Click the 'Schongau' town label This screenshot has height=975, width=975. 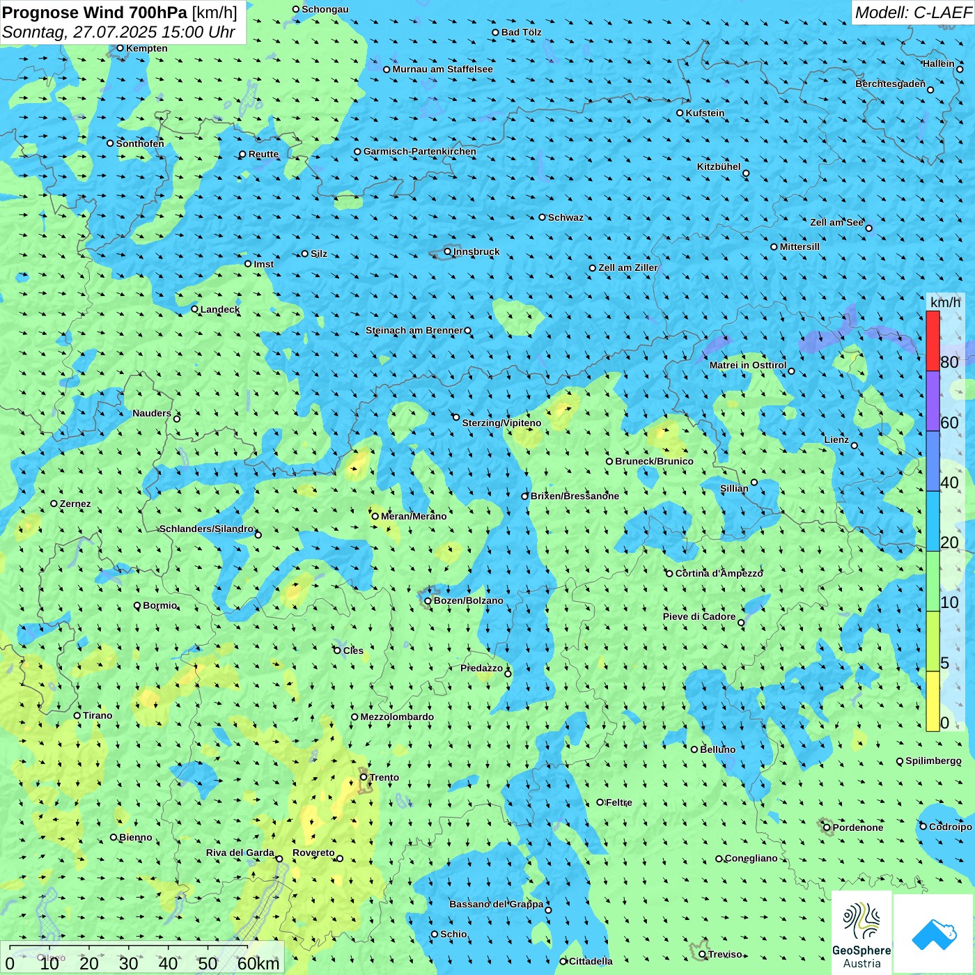[325, 9]
